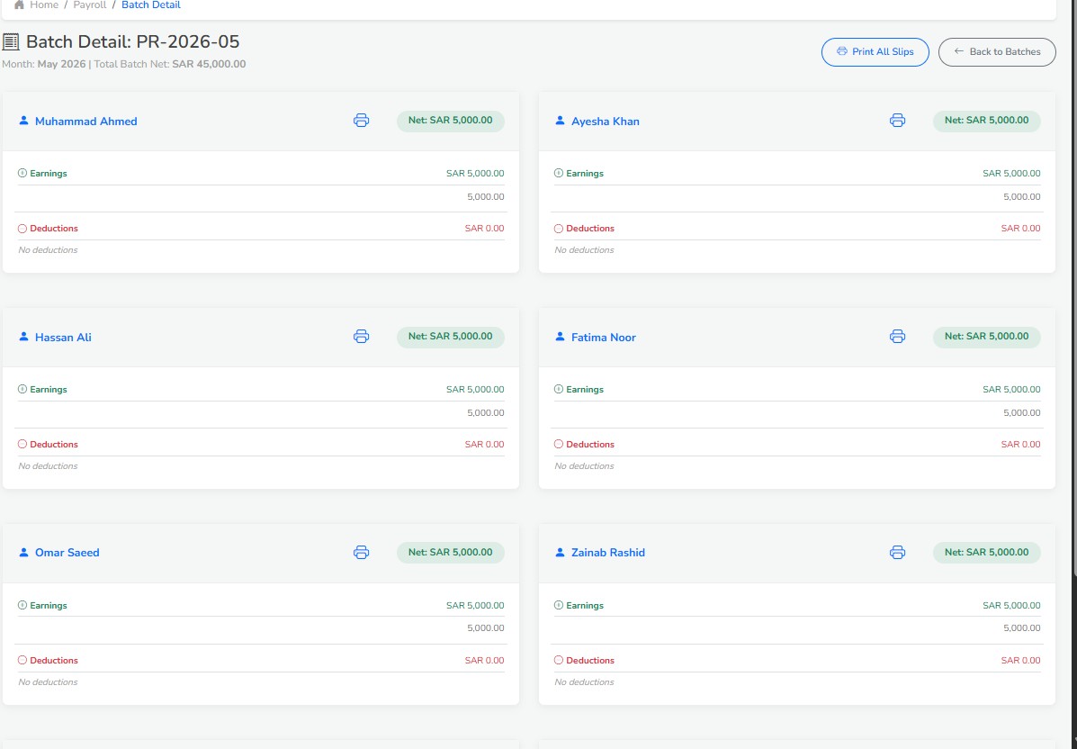Click Net SAR 5,000.00 badge for Ayesha Khan
The height and width of the screenshot is (749, 1077).
coord(986,121)
